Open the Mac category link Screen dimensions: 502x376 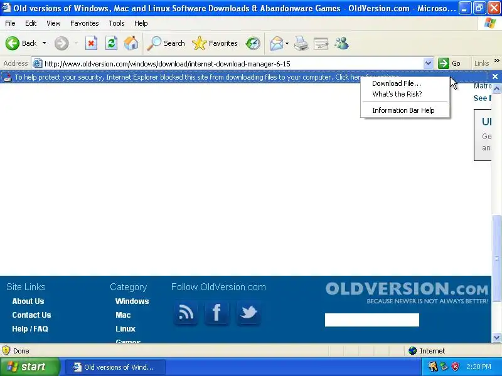(123, 315)
